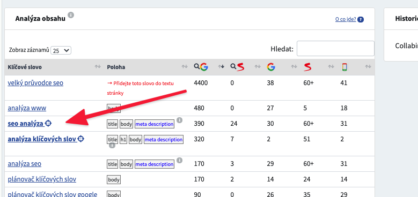Click the blue question mark help icon
The image size is (418, 197).
[361, 19]
